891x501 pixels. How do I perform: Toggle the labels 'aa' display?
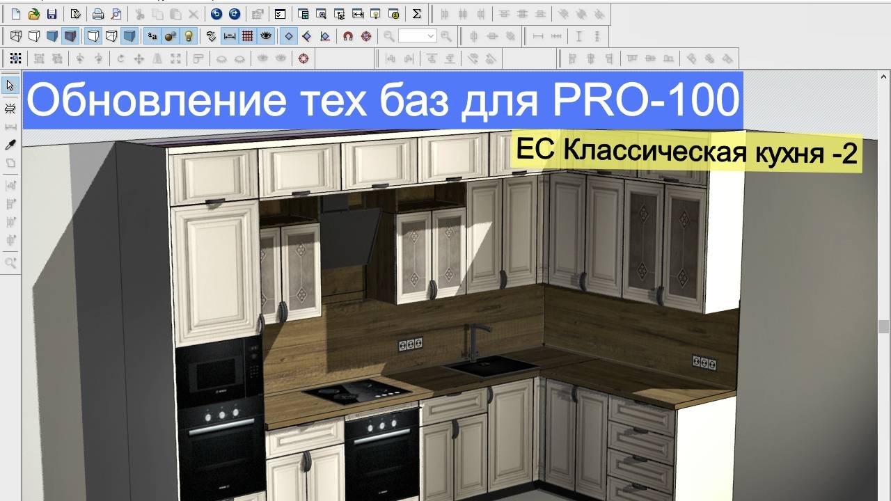click(x=152, y=36)
